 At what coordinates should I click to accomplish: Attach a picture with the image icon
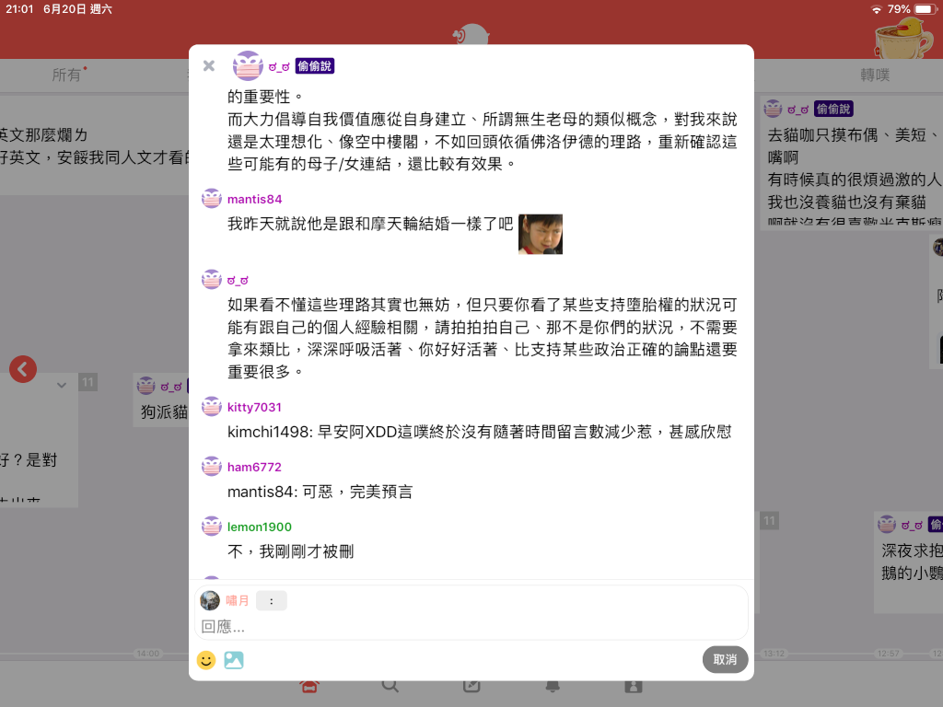coord(233,660)
